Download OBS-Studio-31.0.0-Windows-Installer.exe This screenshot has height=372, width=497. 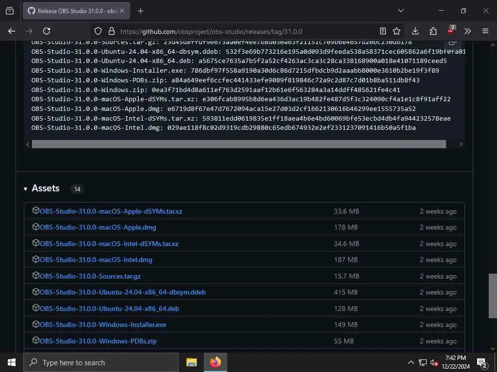click(x=103, y=325)
